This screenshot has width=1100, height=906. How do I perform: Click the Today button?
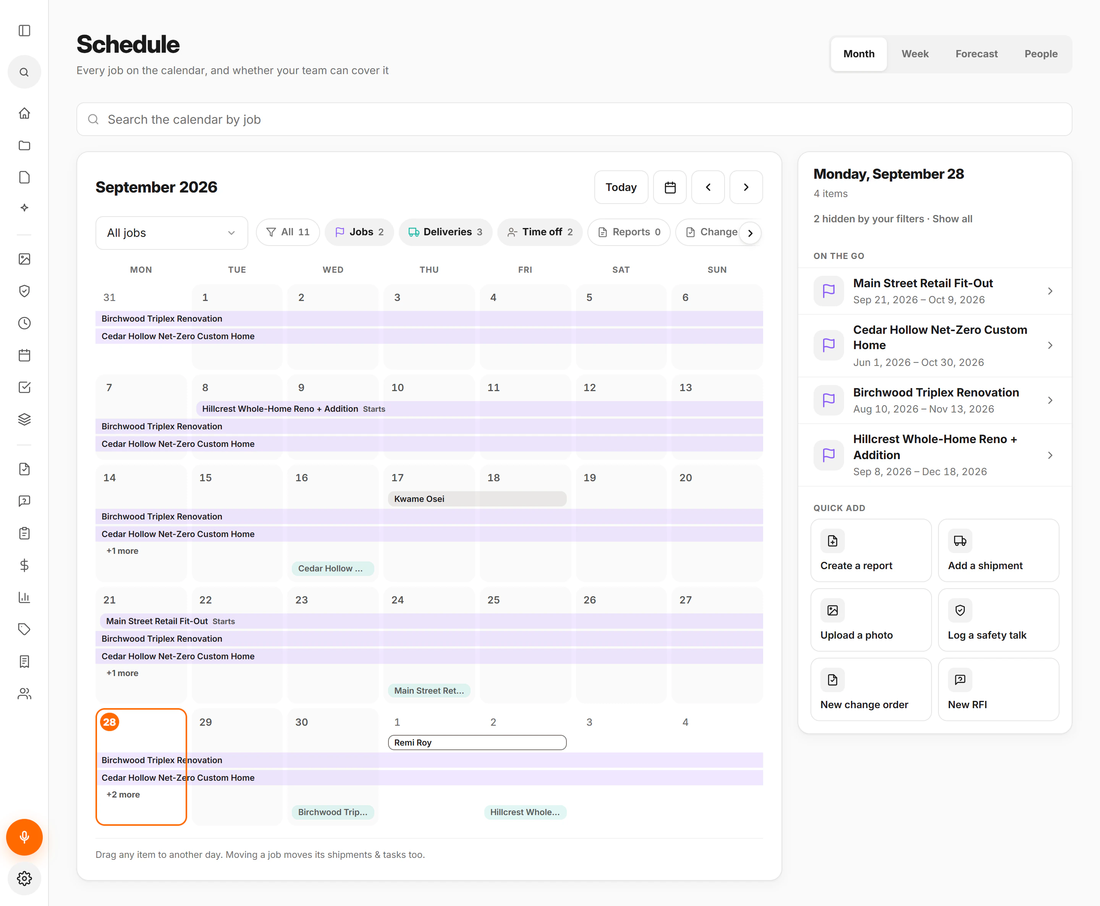[x=621, y=188]
